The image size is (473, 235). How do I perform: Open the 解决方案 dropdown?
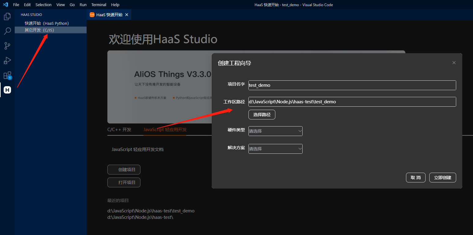(x=275, y=149)
